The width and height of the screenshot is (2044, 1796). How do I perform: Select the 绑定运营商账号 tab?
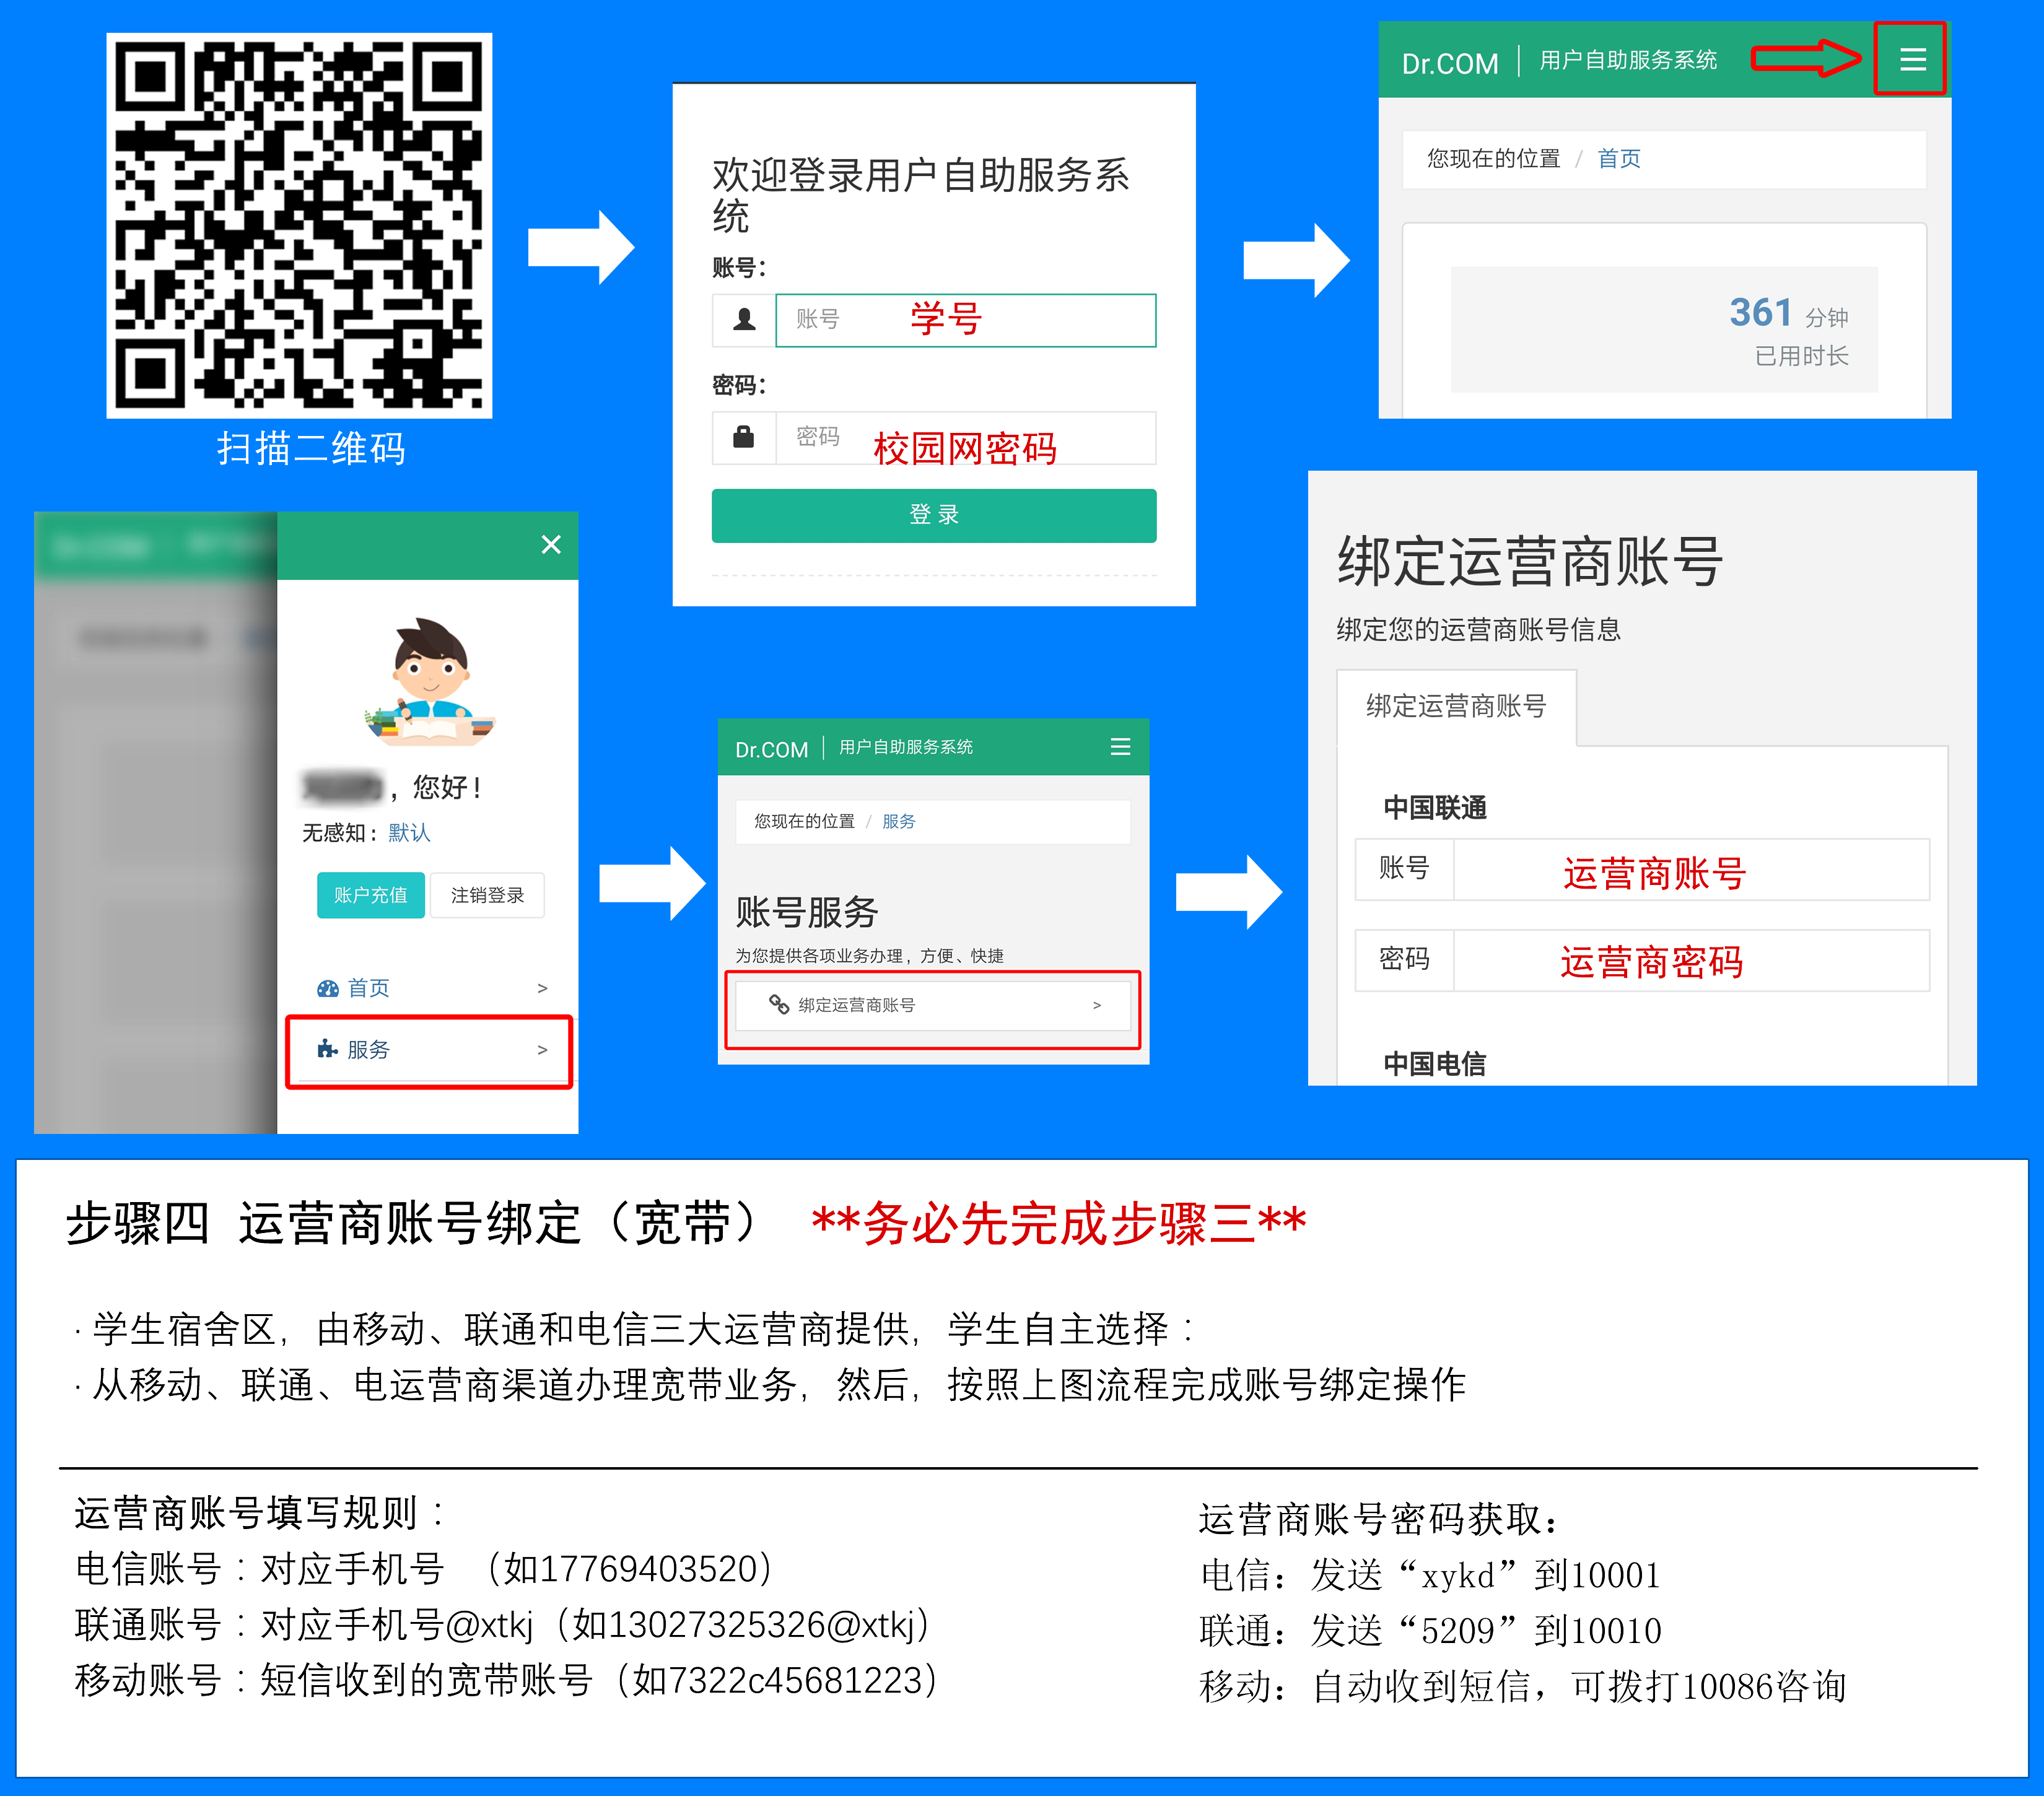1456,706
